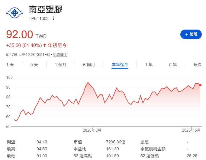Click the 年初至今 label beside the arrow
The width and height of the screenshot is (206, 160).
[x=57, y=45]
